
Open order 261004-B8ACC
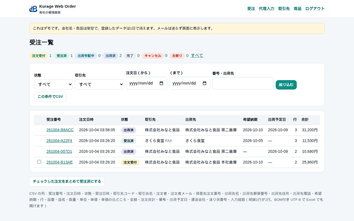[x=60, y=130]
